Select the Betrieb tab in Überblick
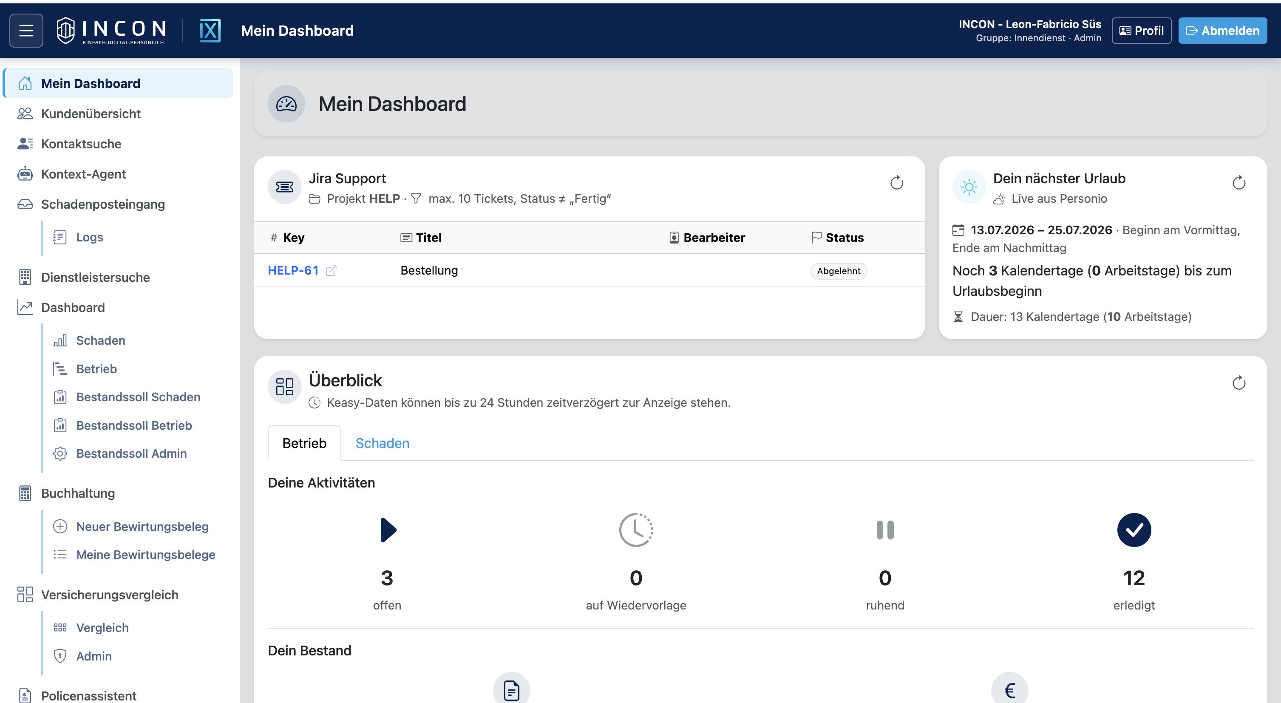Screen dimensions: 1281x703 [x=304, y=443]
